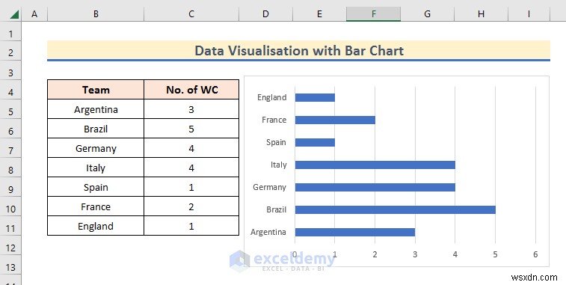Viewport: 566px width, 285px height.
Task: Select the Spain bar in chart
Action: (x=315, y=142)
